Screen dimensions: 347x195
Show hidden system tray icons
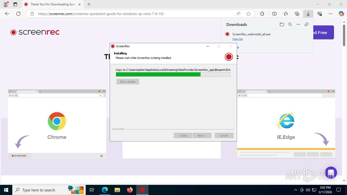296,190
